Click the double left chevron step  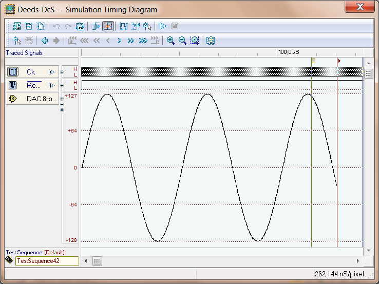point(97,41)
